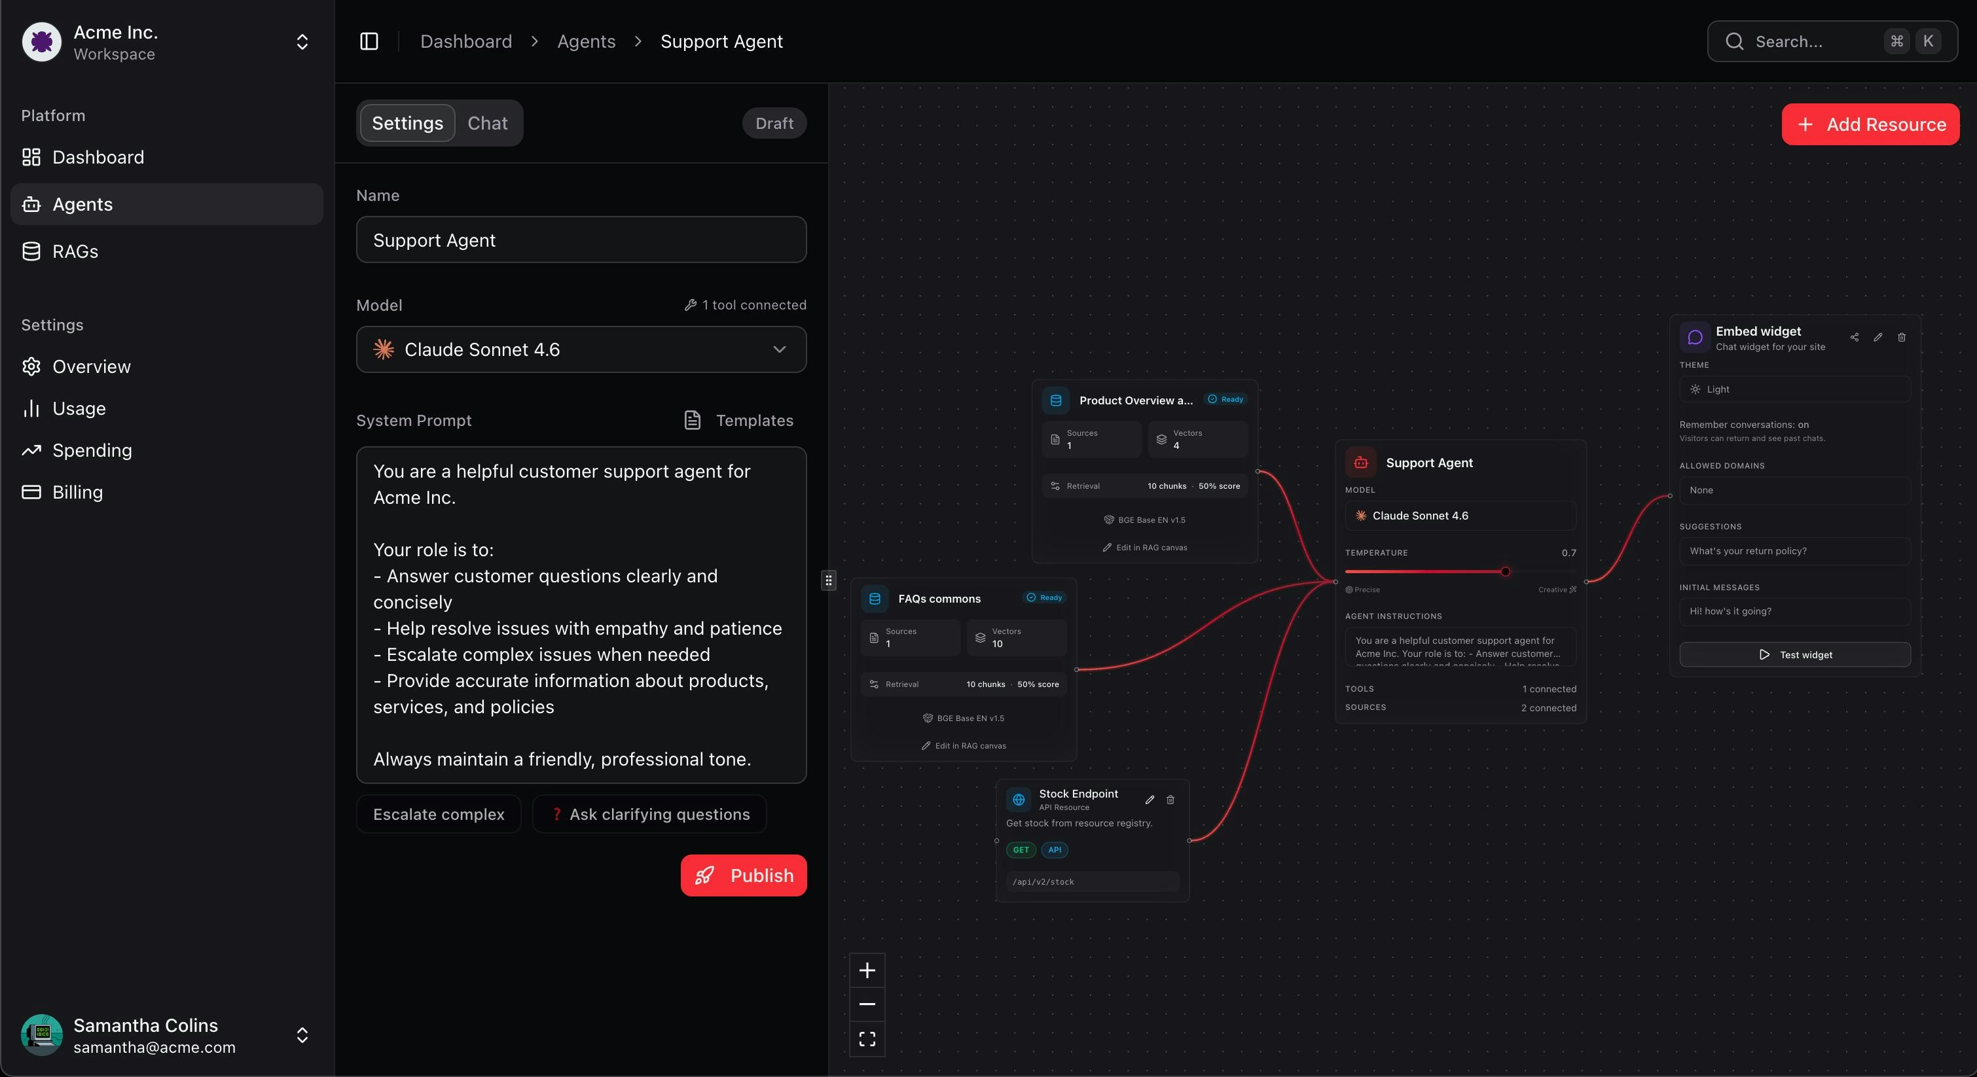This screenshot has height=1077, width=1977.
Task: Edit the Stock Endpoint resource
Action: pos(1149,800)
